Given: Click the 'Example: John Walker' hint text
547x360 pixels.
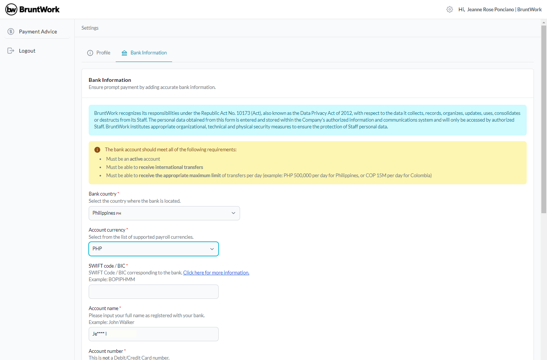Looking at the screenshot, I should point(111,322).
